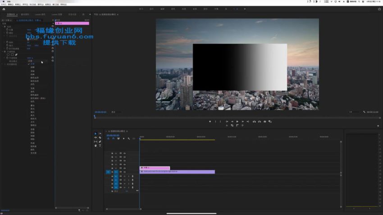Create a 4-point rectangle mask under Opacity

(12, 55)
